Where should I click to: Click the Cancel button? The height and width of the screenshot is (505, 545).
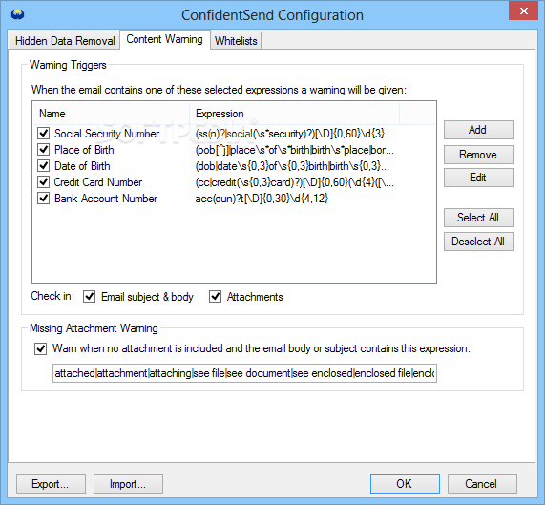pyautogui.click(x=482, y=484)
